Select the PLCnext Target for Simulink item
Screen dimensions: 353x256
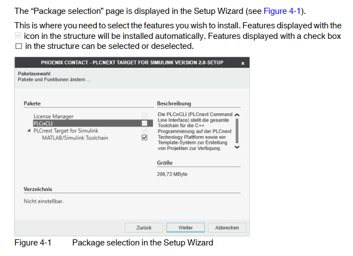coord(66,130)
